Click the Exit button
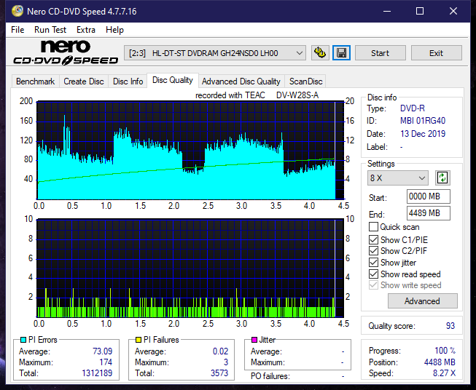 436,53
